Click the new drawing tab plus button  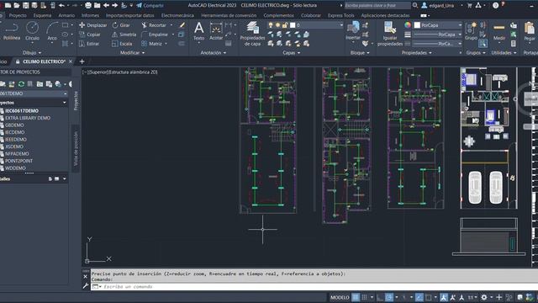point(82,61)
